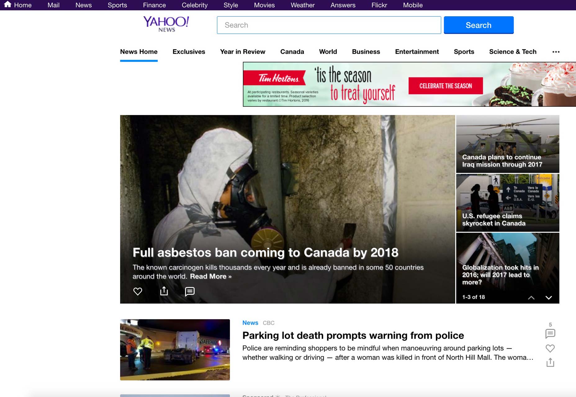
Task: Click the CBC source label
Action: click(x=268, y=323)
